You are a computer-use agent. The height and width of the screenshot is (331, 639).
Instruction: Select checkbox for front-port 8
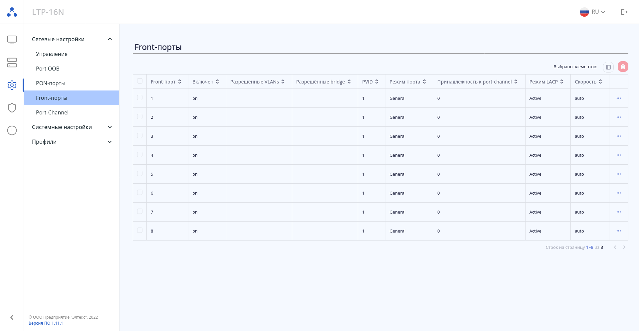tap(140, 231)
